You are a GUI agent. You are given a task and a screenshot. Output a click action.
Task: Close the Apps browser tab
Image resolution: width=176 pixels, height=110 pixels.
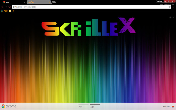(24, 2)
